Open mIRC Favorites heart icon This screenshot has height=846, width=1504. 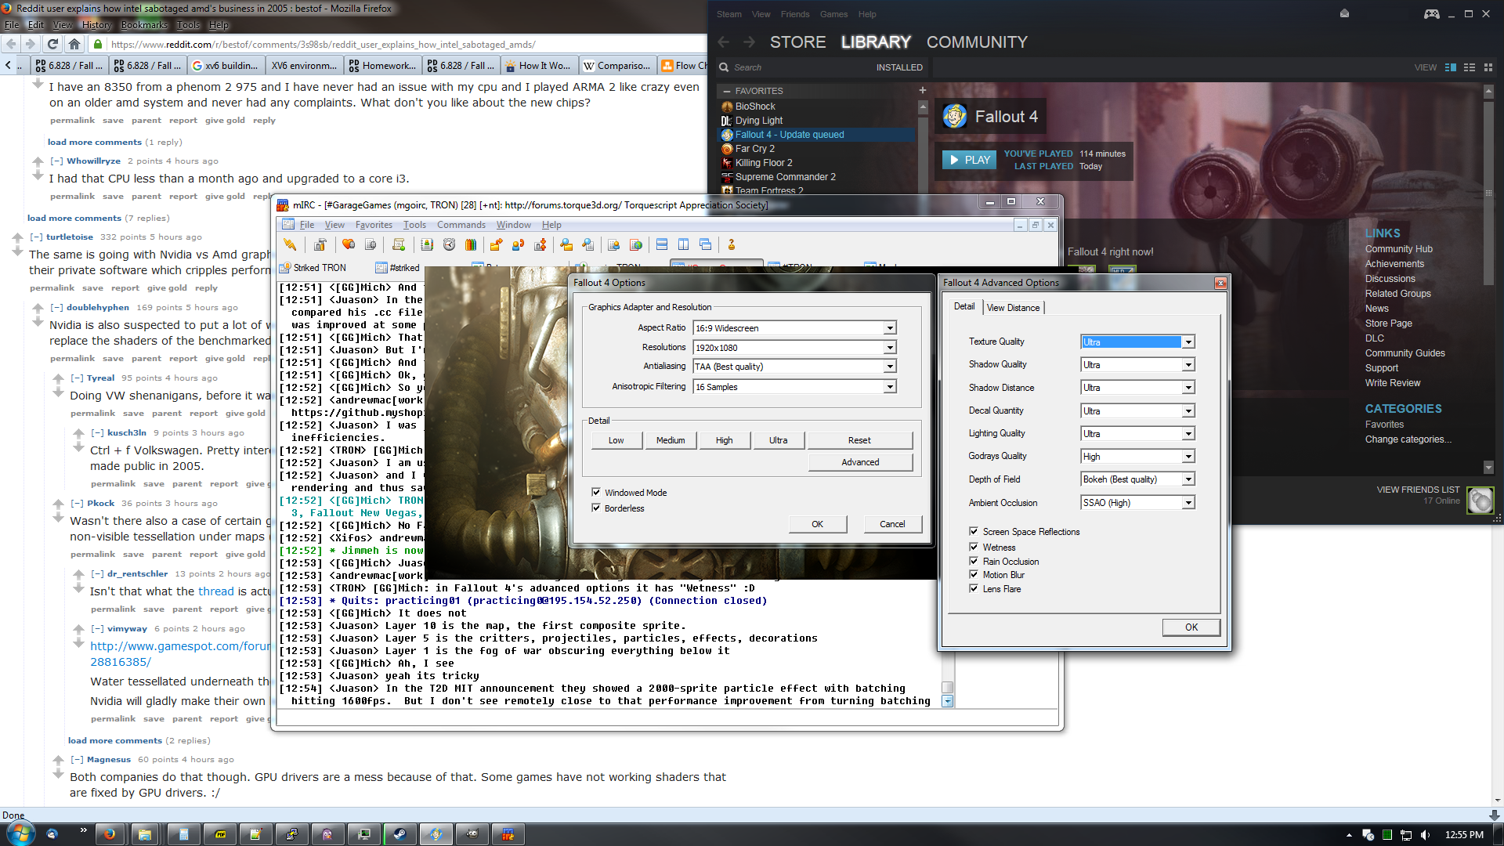[x=349, y=245]
